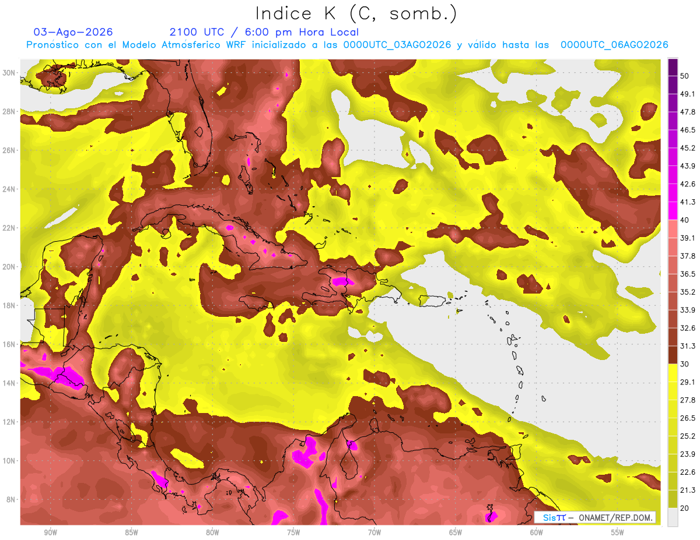Click the colorbar label "43.9"
700x540 pixels.
point(687,166)
